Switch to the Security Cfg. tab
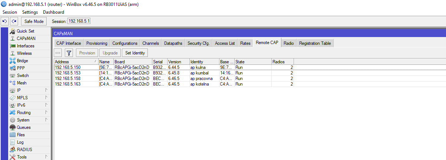446x160 pixels. [x=199, y=43]
